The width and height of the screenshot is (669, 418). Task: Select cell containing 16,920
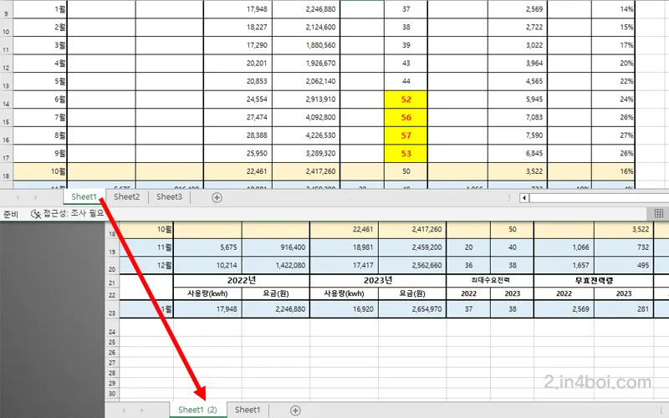(x=344, y=308)
